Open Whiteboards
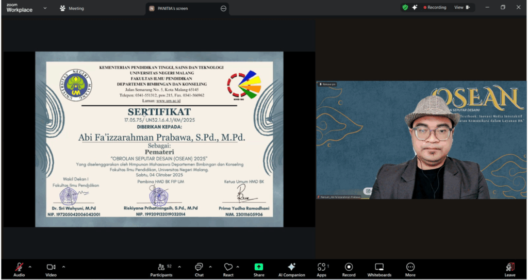 coord(379,267)
